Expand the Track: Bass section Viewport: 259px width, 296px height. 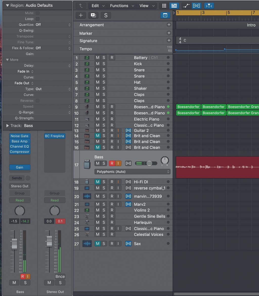click(x=7, y=126)
